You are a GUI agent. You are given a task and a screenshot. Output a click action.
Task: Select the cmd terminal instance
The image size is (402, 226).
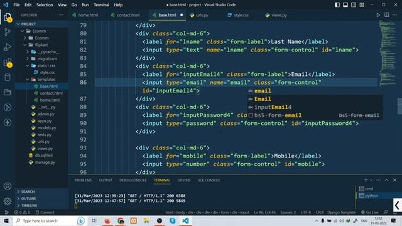[x=369, y=189]
